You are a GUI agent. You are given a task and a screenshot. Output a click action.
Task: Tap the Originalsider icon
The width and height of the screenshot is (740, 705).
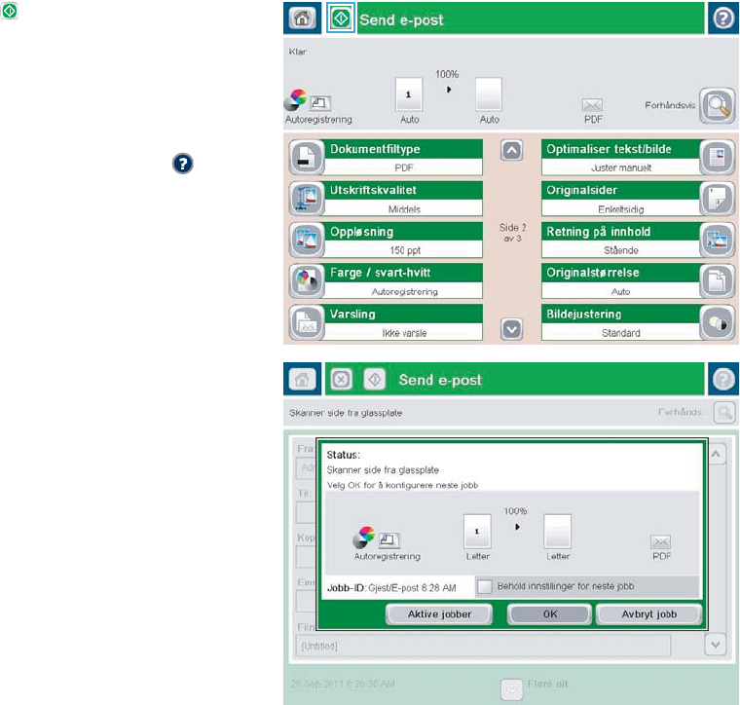(x=714, y=200)
